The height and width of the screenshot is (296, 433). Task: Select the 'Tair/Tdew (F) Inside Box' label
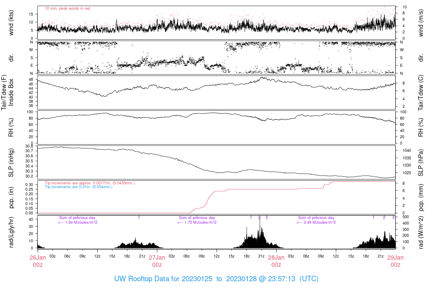(x=8, y=92)
